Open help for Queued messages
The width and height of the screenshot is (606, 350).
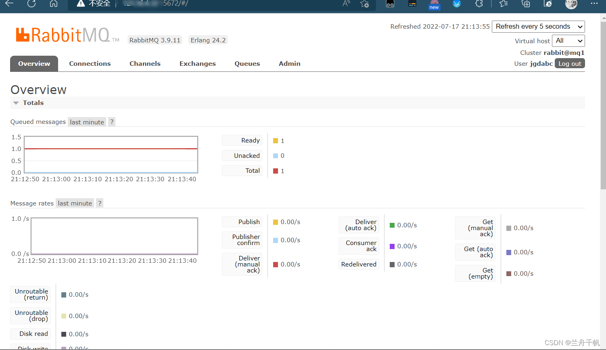pyautogui.click(x=112, y=122)
